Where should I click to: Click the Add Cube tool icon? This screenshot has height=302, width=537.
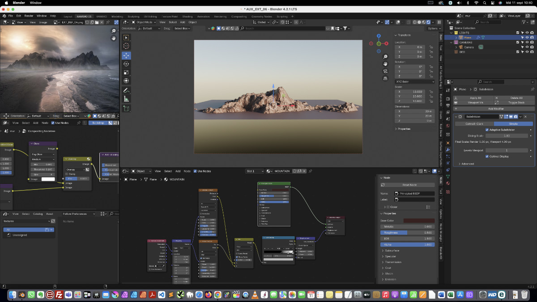click(126, 108)
